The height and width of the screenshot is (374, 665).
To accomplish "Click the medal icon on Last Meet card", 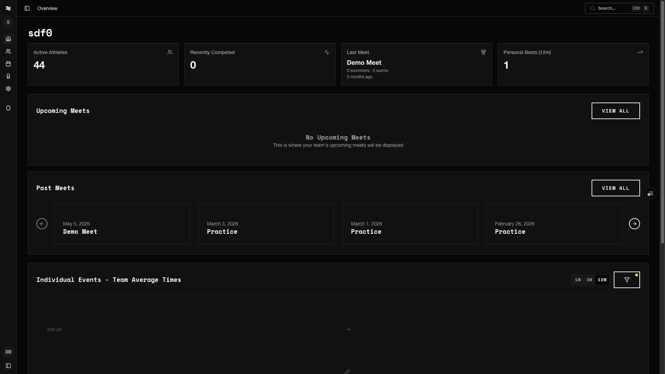I will coord(484,52).
